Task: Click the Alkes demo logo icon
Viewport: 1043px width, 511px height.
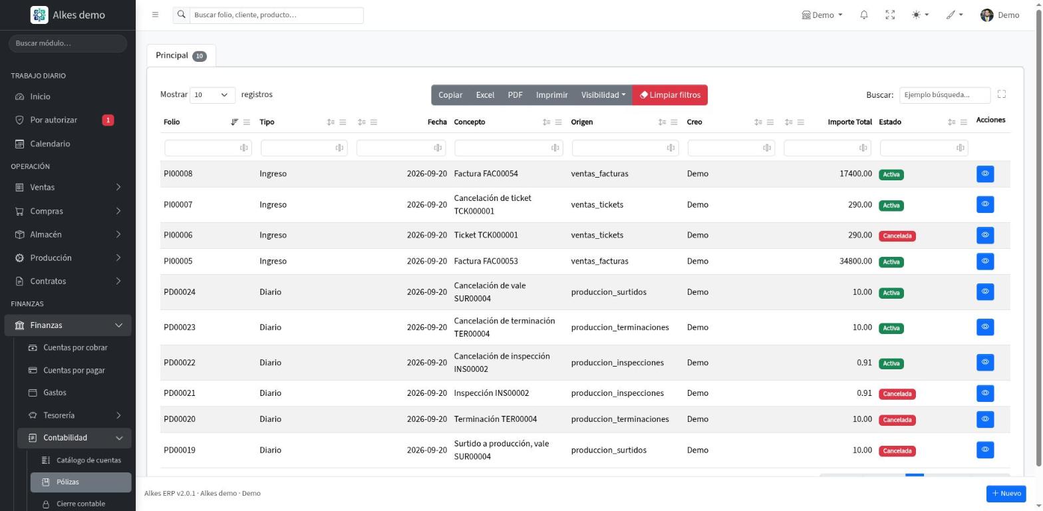Action: 39,15
